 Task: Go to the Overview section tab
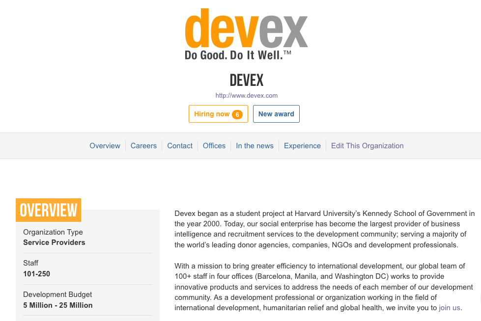coord(105,146)
